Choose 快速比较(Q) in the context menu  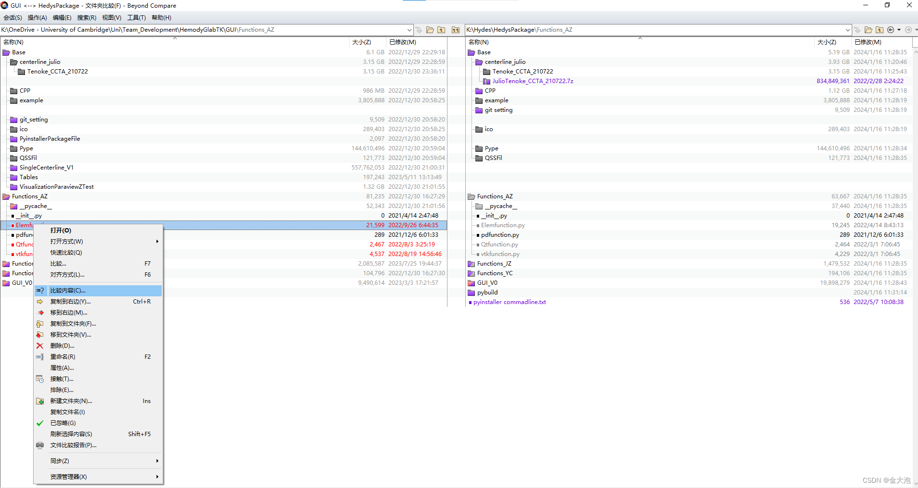pyautogui.click(x=98, y=253)
